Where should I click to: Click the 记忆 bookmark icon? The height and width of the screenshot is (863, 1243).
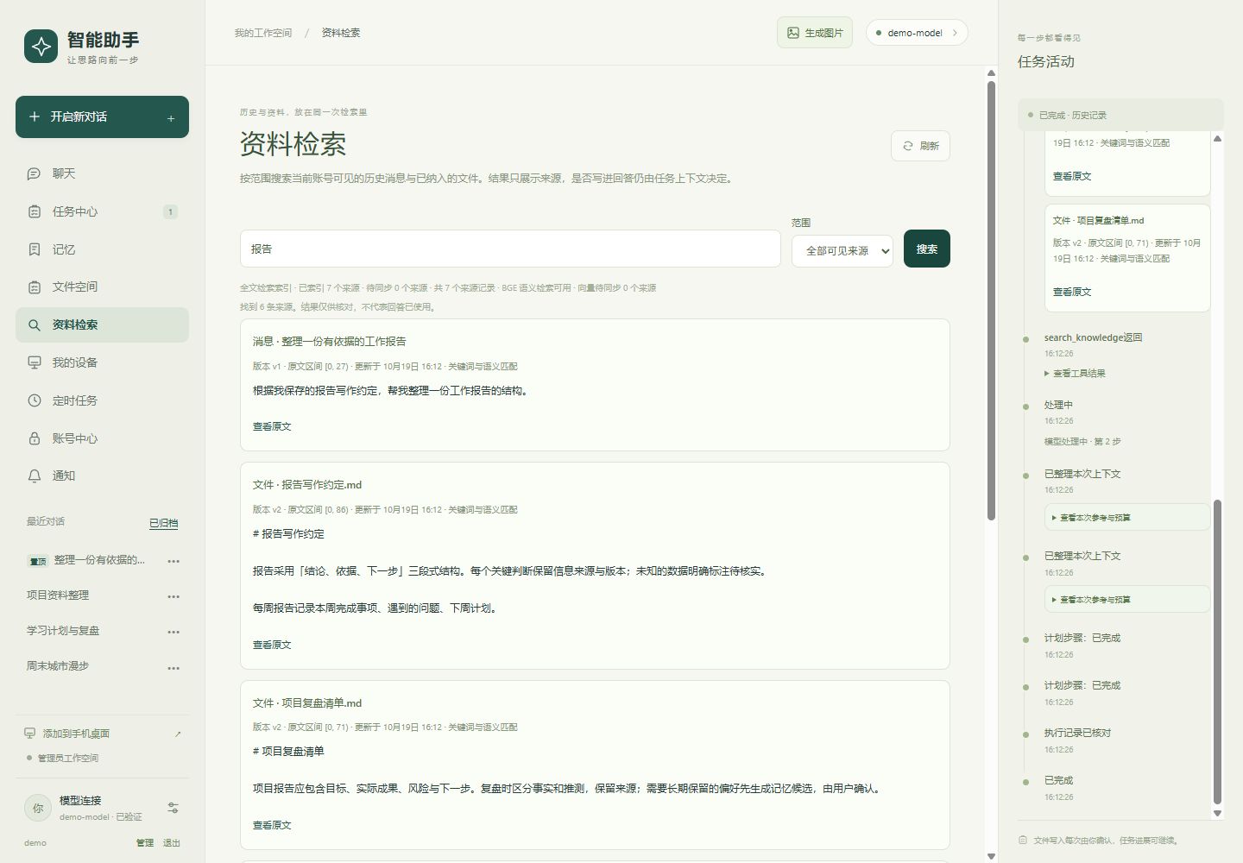35,249
